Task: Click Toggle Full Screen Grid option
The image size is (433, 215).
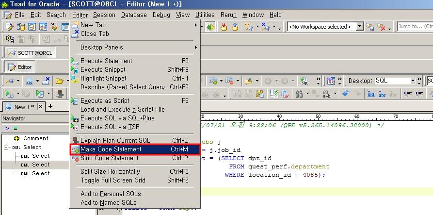Action: tap(112, 180)
